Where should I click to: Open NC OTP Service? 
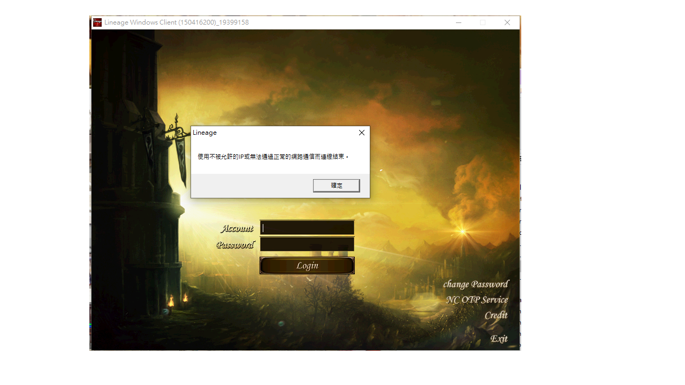coord(477,300)
